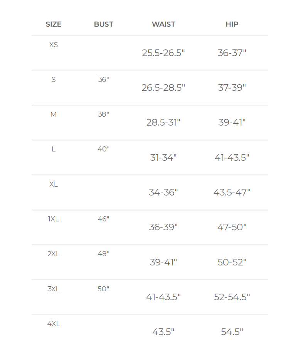
Task: Select the 3XL size label
Action: 54,289
